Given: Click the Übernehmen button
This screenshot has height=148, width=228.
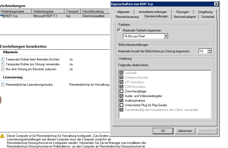Looking at the screenshot, I should pos(207,131).
